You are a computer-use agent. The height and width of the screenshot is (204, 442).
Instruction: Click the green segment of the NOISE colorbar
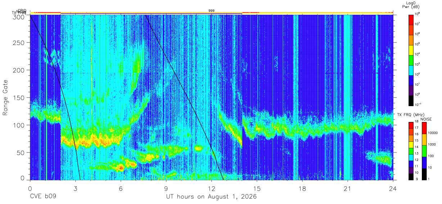(x=424, y=151)
